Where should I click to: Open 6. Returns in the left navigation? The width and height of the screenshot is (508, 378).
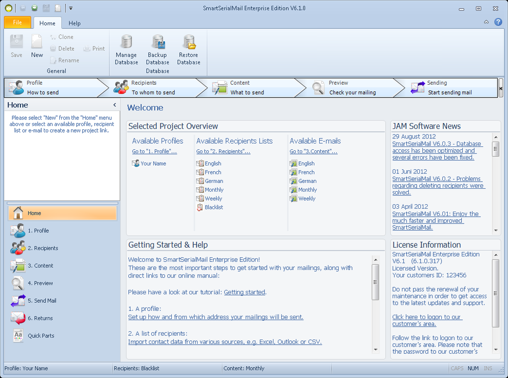point(62,318)
